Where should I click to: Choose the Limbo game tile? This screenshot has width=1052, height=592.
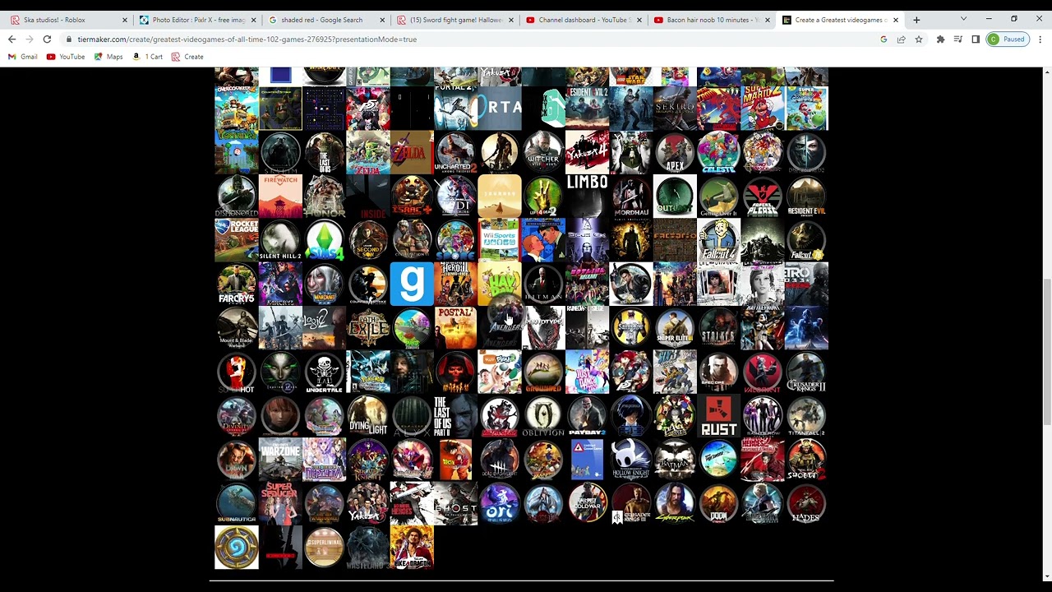point(587,196)
